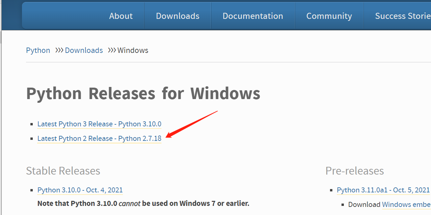Click the Windows breadcrumb text
Screen dimensions: 431x215
[133, 51]
